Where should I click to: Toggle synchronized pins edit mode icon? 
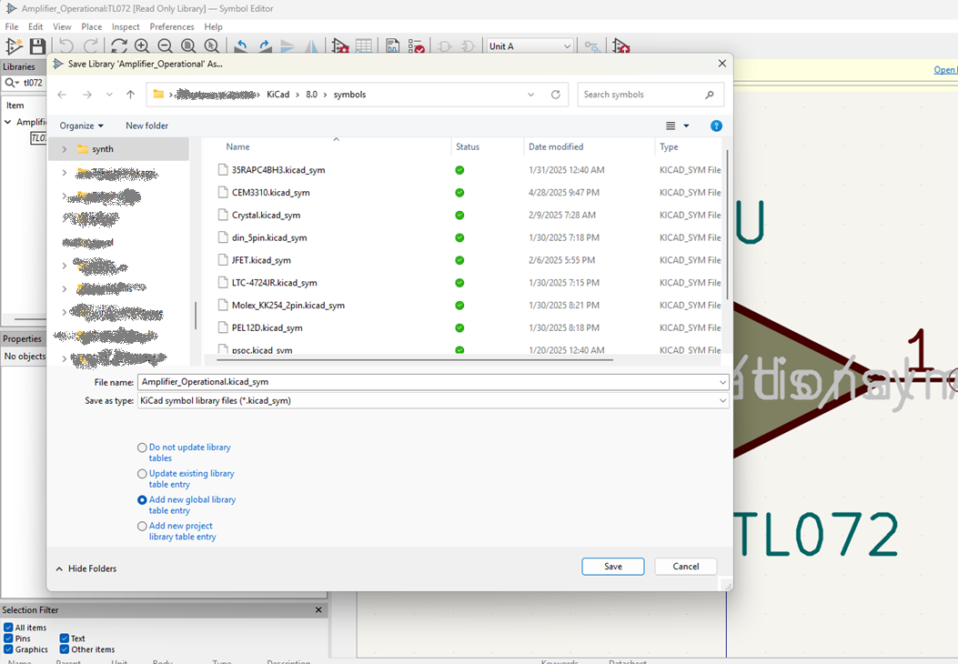point(591,46)
